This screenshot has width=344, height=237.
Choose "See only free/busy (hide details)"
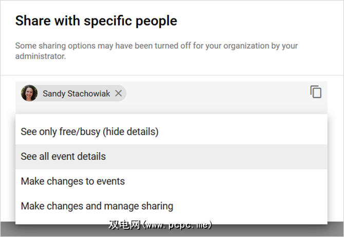coord(89,132)
